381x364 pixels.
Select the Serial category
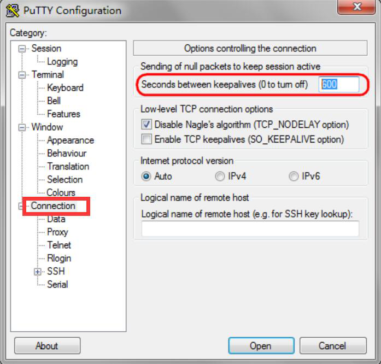pyautogui.click(x=57, y=284)
